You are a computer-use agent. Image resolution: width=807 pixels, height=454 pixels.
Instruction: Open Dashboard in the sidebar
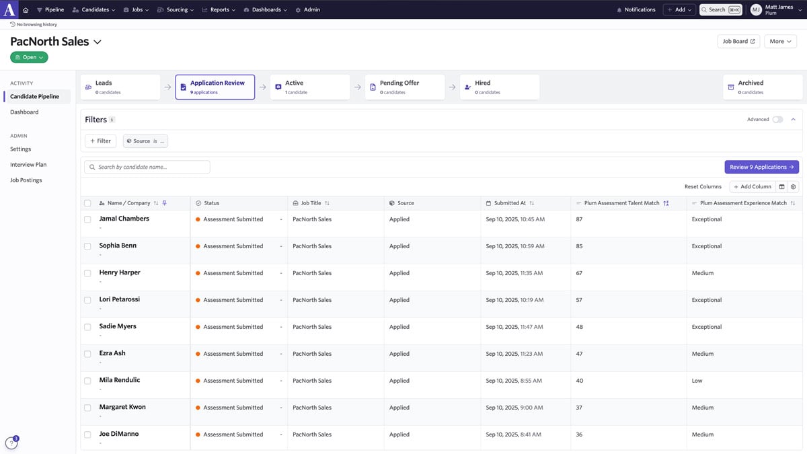click(24, 112)
